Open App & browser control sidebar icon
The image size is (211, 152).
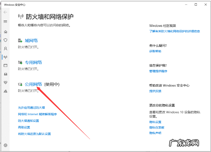point(6,66)
